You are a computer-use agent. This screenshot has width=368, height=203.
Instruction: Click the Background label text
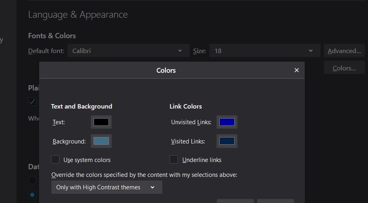[x=69, y=141]
